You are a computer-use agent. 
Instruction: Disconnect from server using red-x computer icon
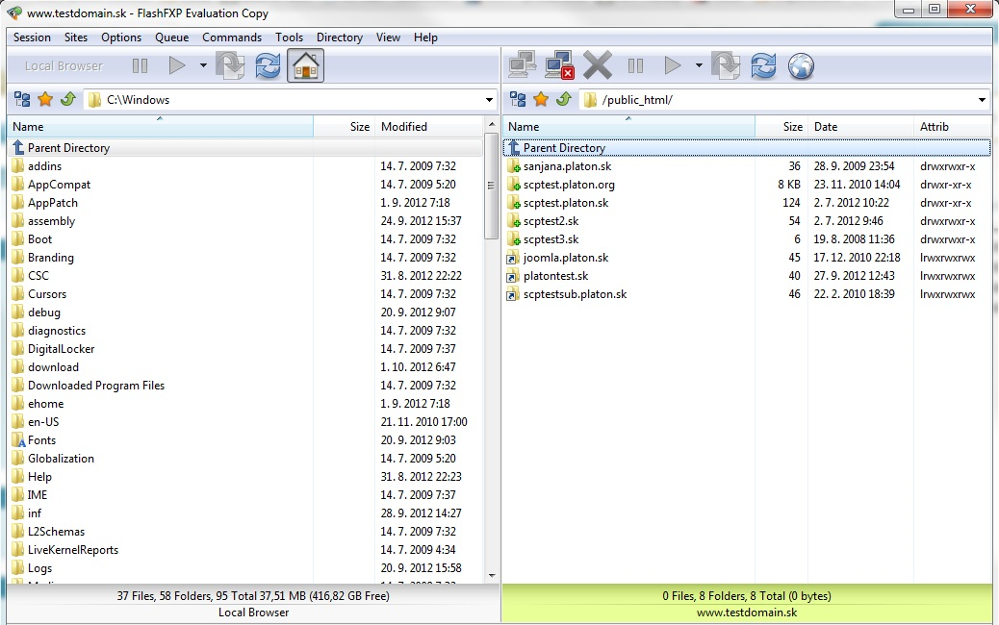[559, 65]
